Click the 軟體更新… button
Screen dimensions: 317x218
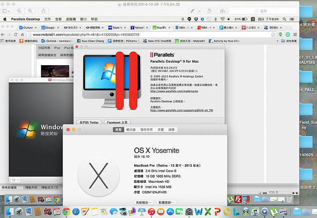coord(166,203)
